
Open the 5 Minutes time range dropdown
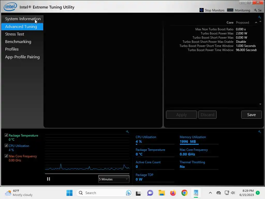click(x=114, y=179)
